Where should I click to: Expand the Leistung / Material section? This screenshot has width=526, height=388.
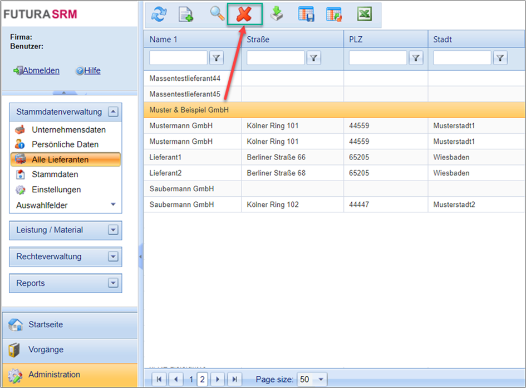[114, 230]
